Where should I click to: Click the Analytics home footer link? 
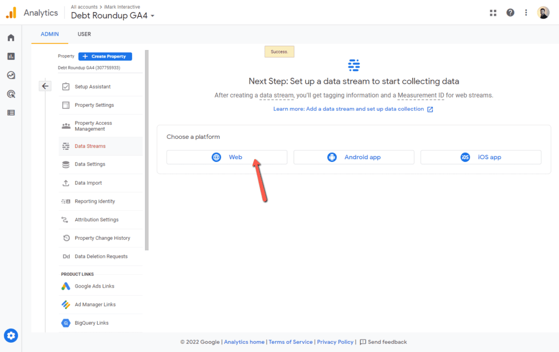point(244,342)
